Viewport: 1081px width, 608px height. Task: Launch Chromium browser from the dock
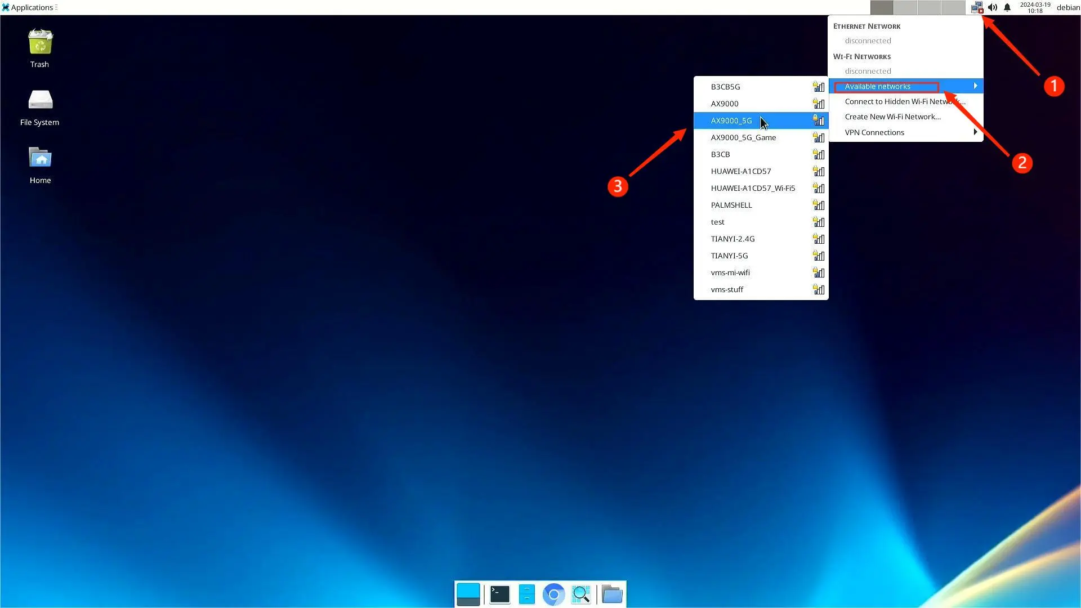coord(554,594)
